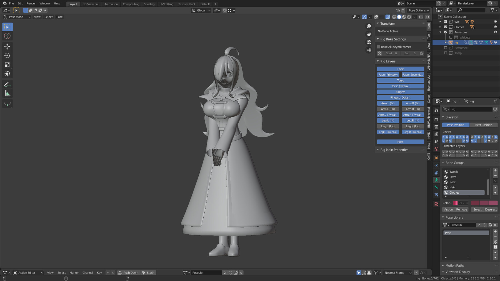The image size is (500, 281).
Task: Switch to orthographic grid view icon
Action: [369, 50]
